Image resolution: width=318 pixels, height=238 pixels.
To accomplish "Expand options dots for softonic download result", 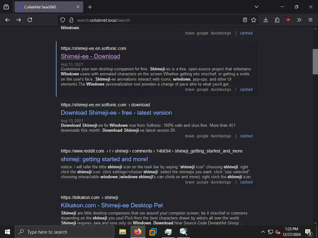I will [236, 136].
